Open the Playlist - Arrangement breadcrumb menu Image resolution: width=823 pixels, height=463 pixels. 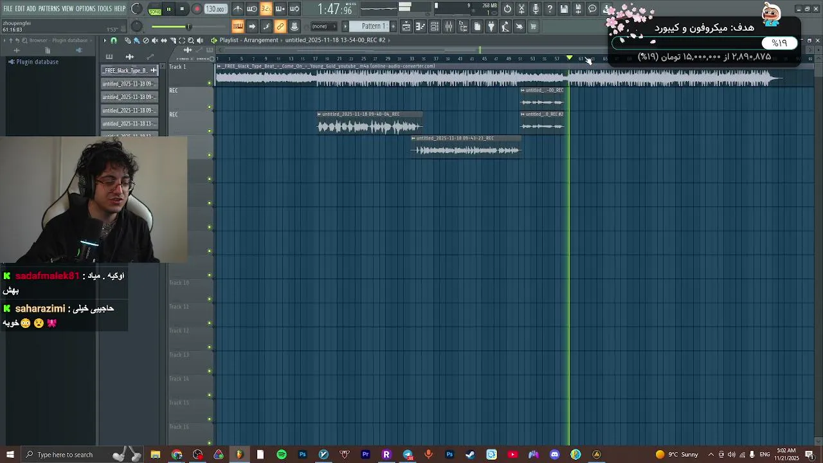[249, 41]
